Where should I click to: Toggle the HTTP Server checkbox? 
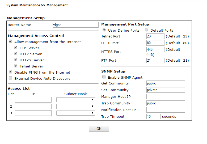coord(16,54)
